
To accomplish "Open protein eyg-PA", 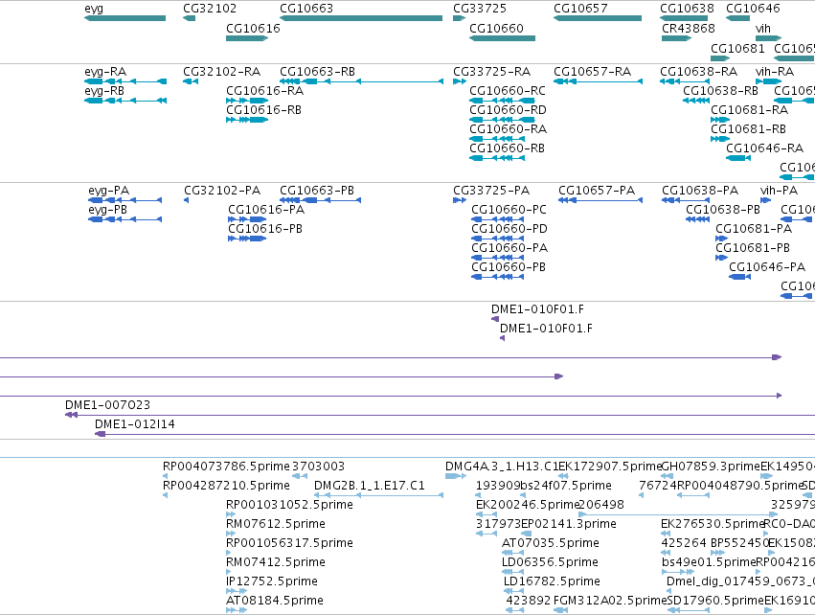I will point(125,200).
